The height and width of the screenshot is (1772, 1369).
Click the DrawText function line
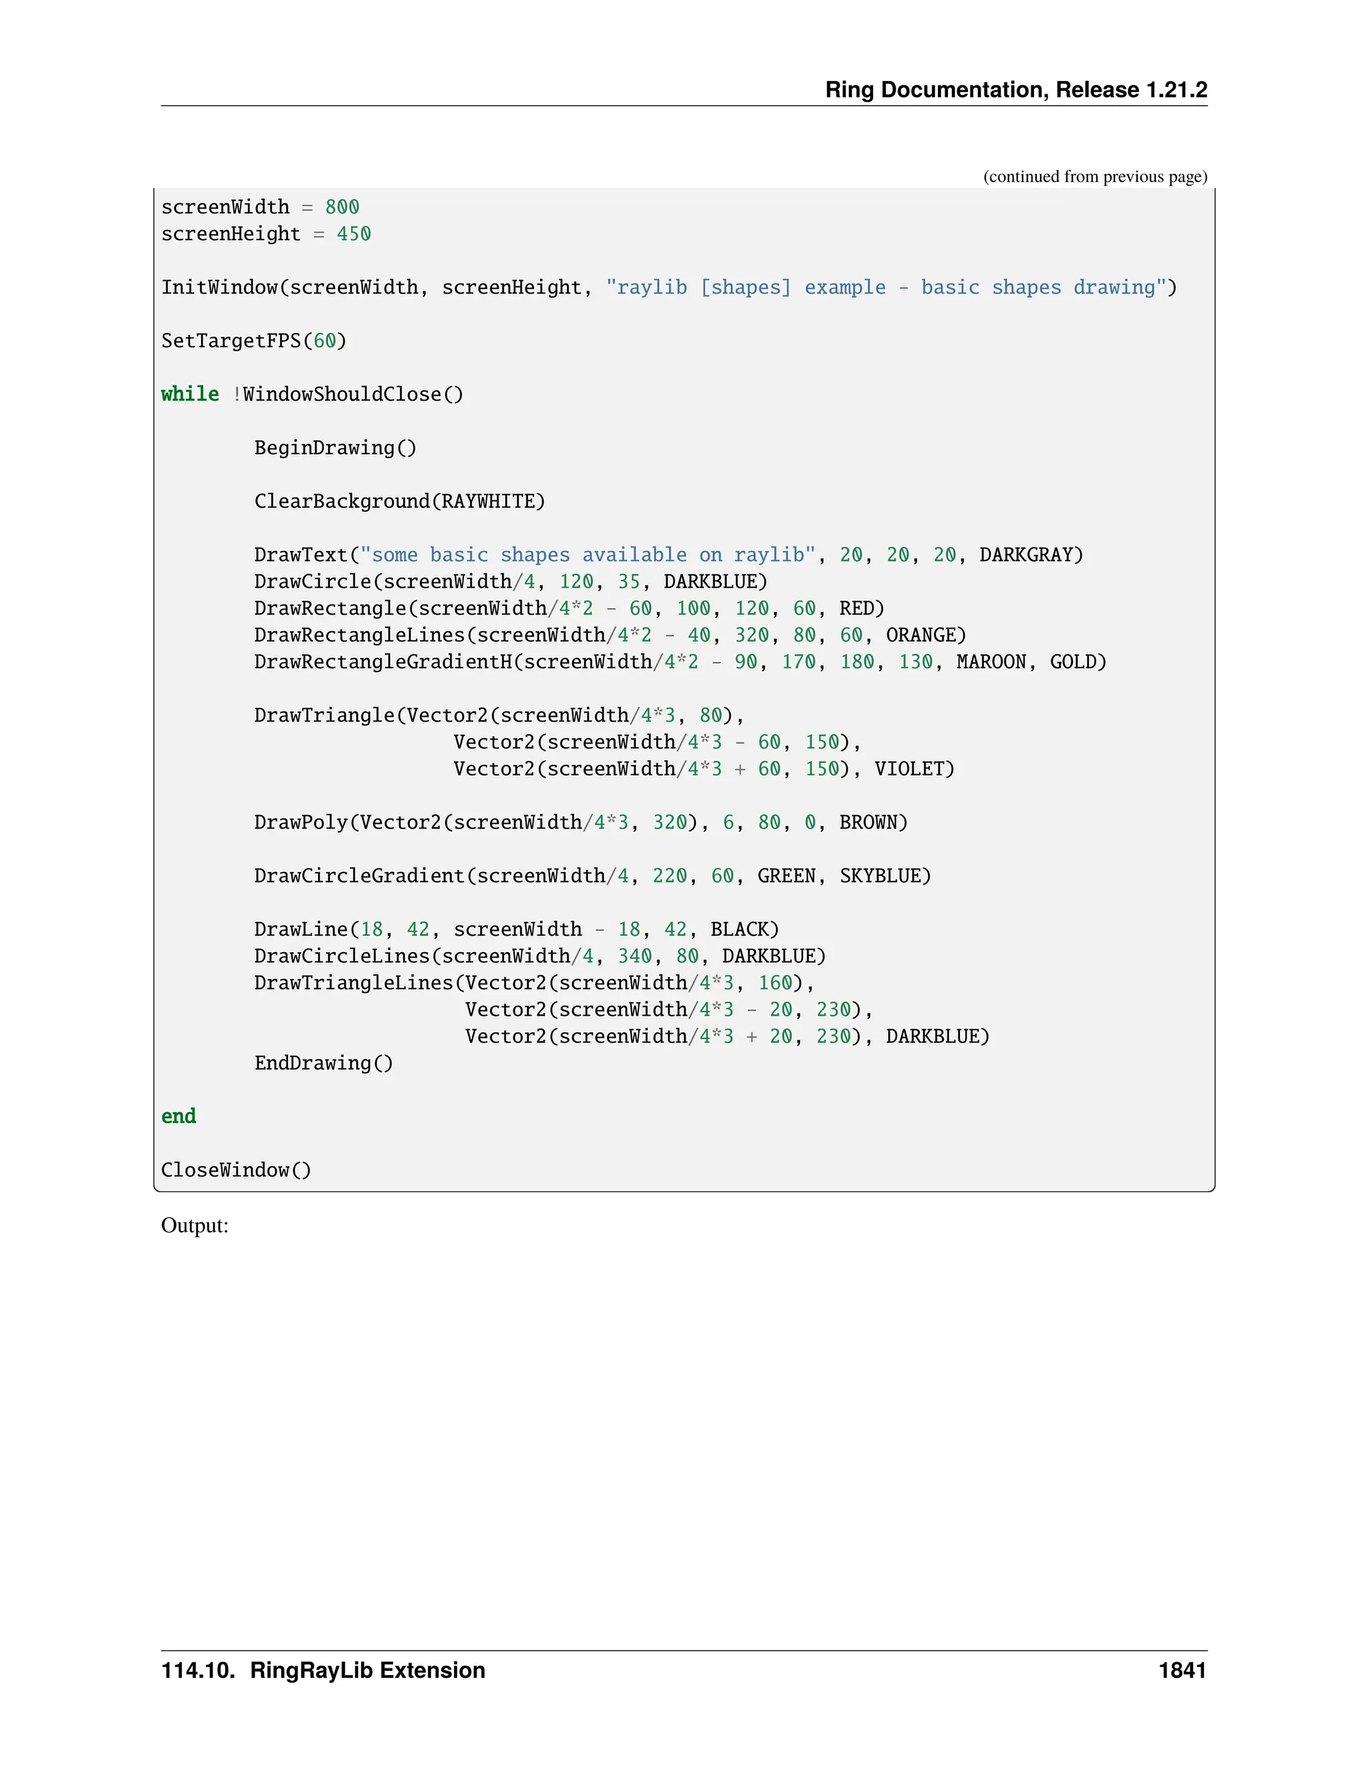pyautogui.click(x=668, y=555)
